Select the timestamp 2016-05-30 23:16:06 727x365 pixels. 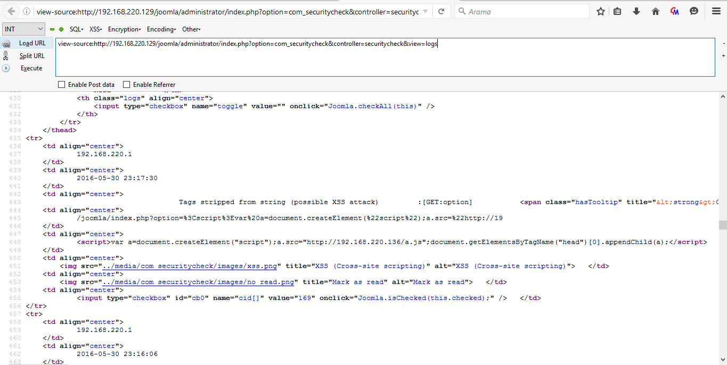click(x=117, y=354)
